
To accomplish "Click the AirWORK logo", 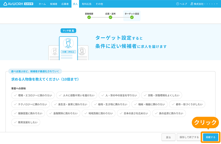I will tap(18, 4).
